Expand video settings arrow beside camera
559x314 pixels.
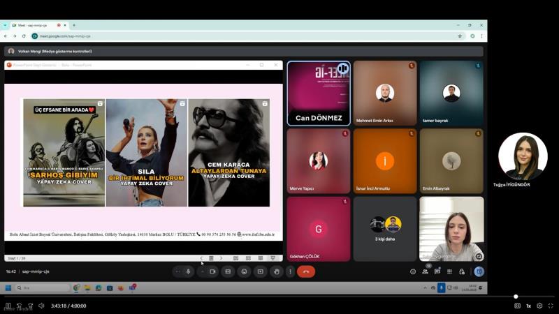[203, 271]
